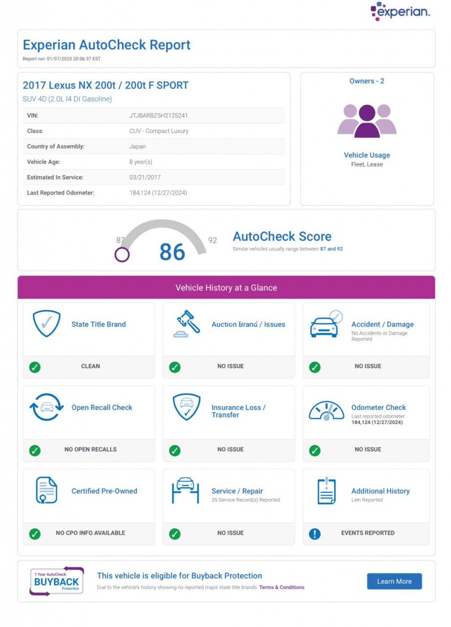Select the Open Recall Check heading

point(102,408)
